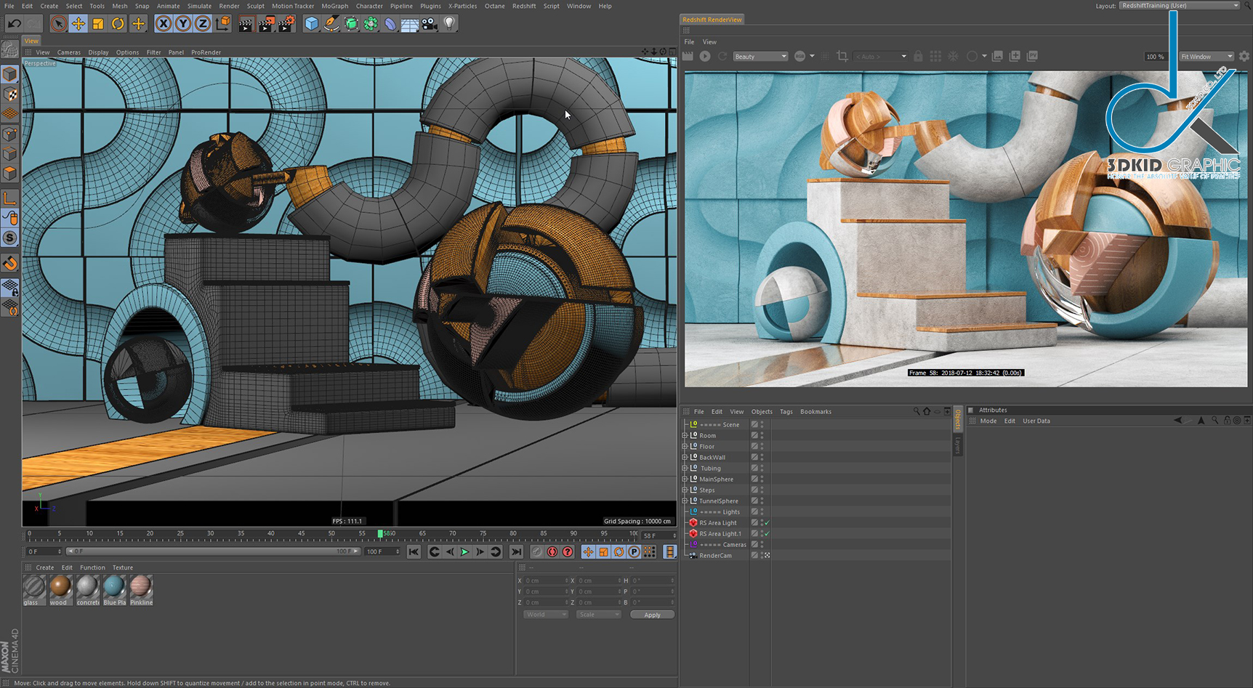Image resolution: width=1253 pixels, height=688 pixels.
Task: Open the Fit Window dropdown
Action: (1206, 57)
